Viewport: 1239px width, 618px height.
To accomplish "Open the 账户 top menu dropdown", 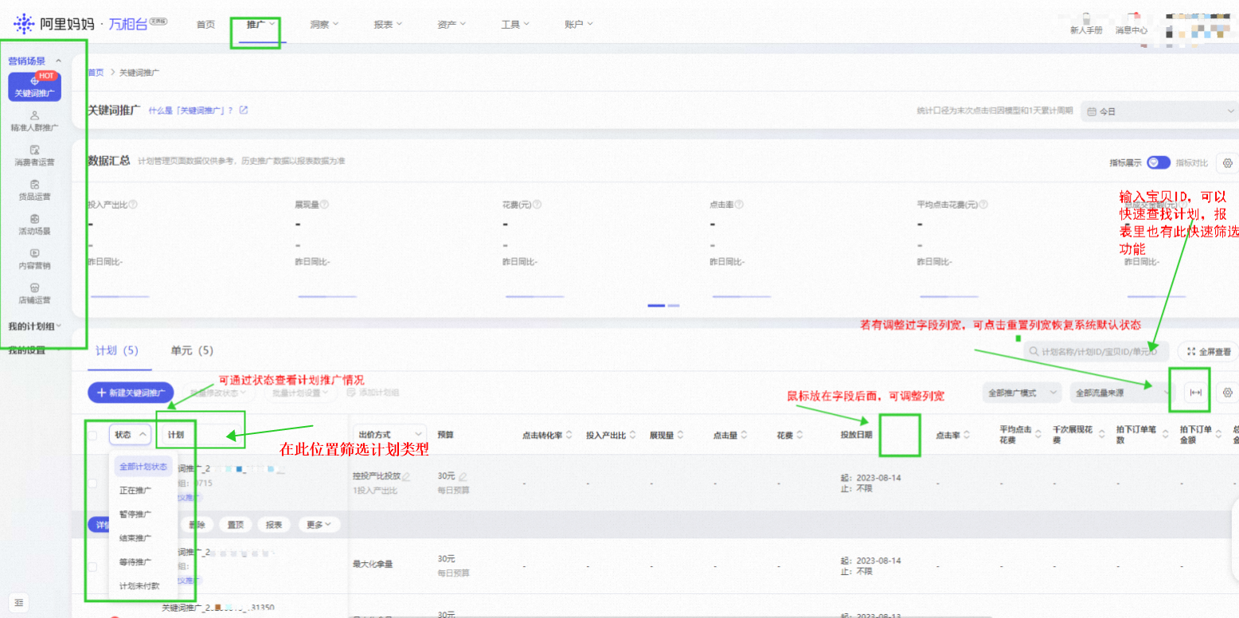I will [x=579, y=25].
